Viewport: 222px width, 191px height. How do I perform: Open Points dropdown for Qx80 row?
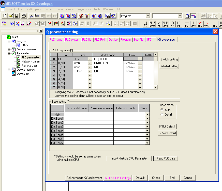(140, 67)
